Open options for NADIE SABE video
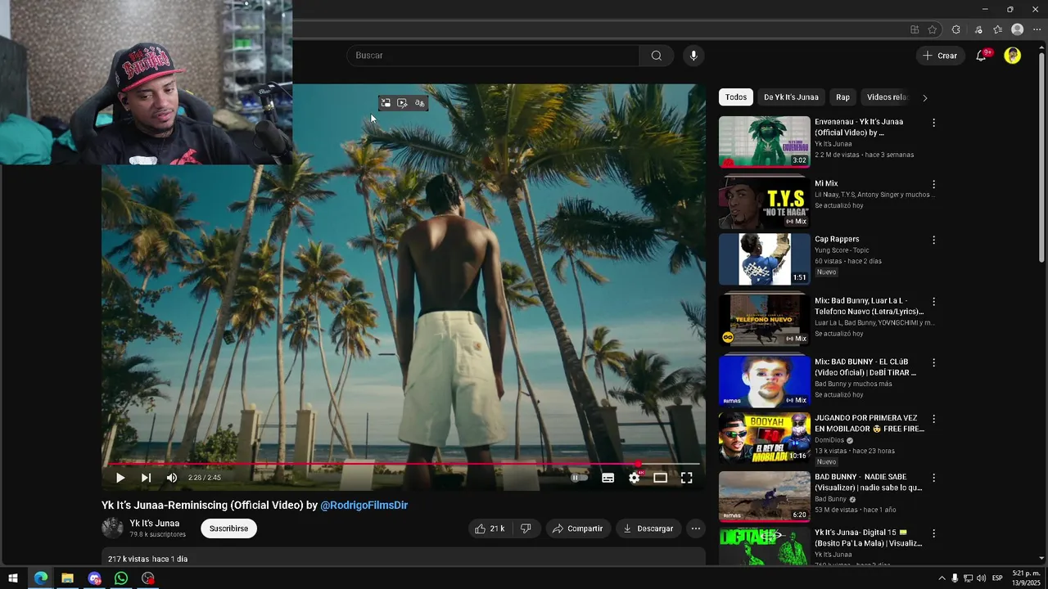The height and width of the screenshot is (589, 1048). click(933, 478)
